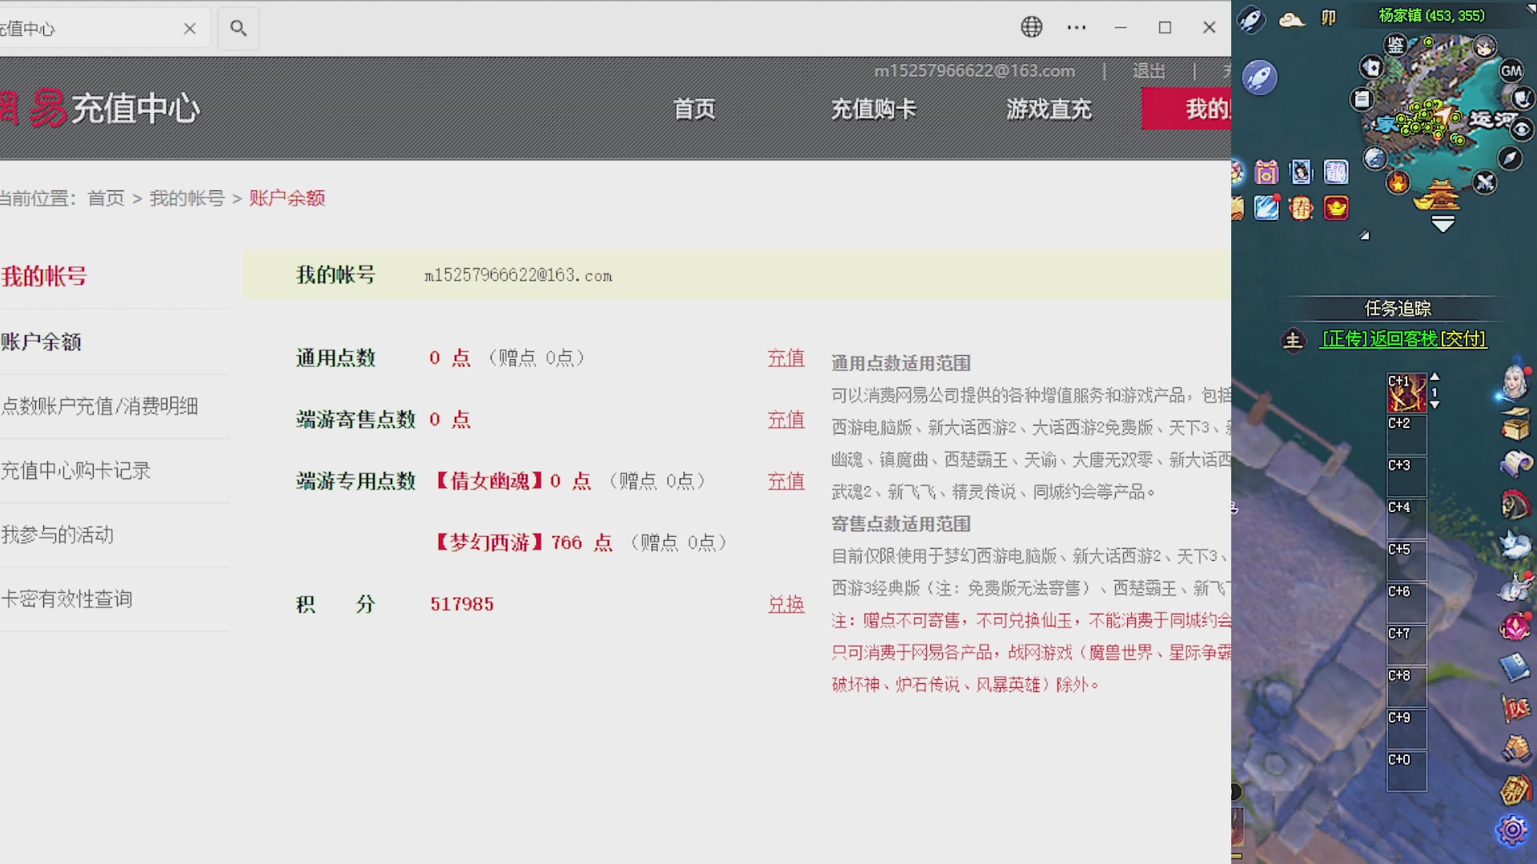Click the up arrow beside skill bar page

tap(1435, 377)
